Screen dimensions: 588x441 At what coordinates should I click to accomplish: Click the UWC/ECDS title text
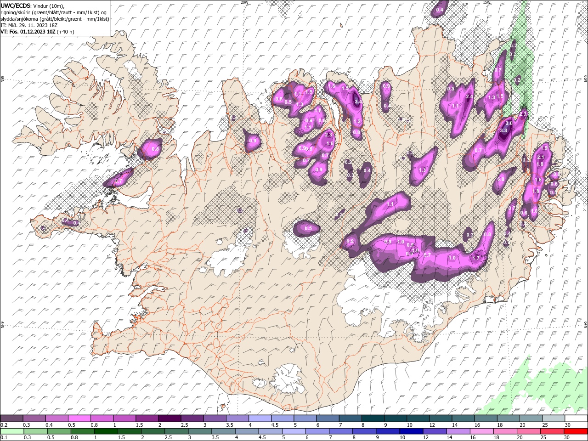16,6
